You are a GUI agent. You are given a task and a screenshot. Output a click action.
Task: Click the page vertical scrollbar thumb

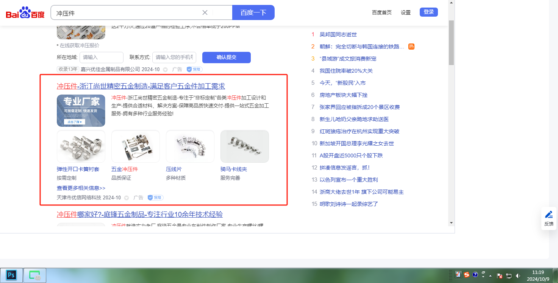(x=451, y=43)
